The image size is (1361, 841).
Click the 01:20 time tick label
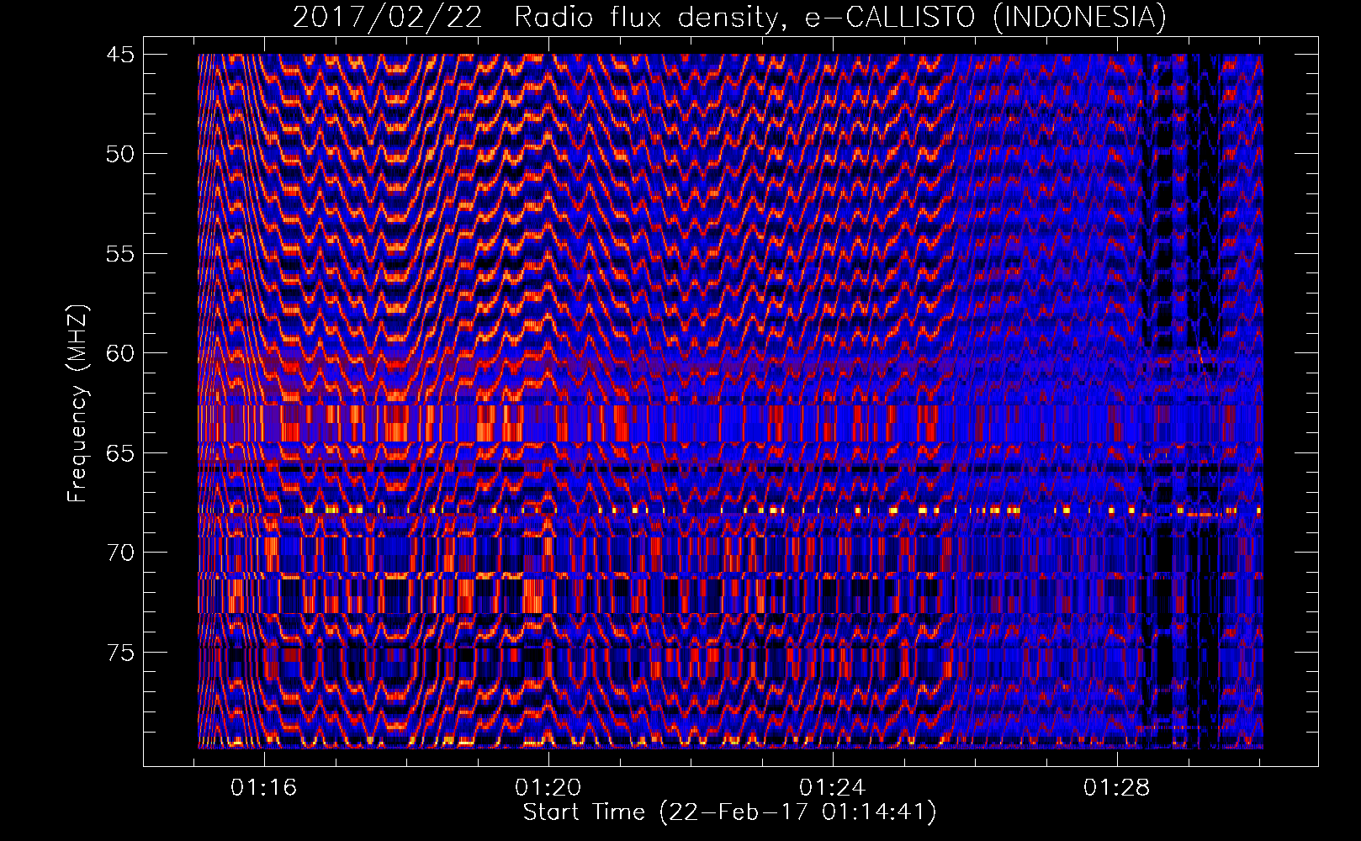coord(548,788)
